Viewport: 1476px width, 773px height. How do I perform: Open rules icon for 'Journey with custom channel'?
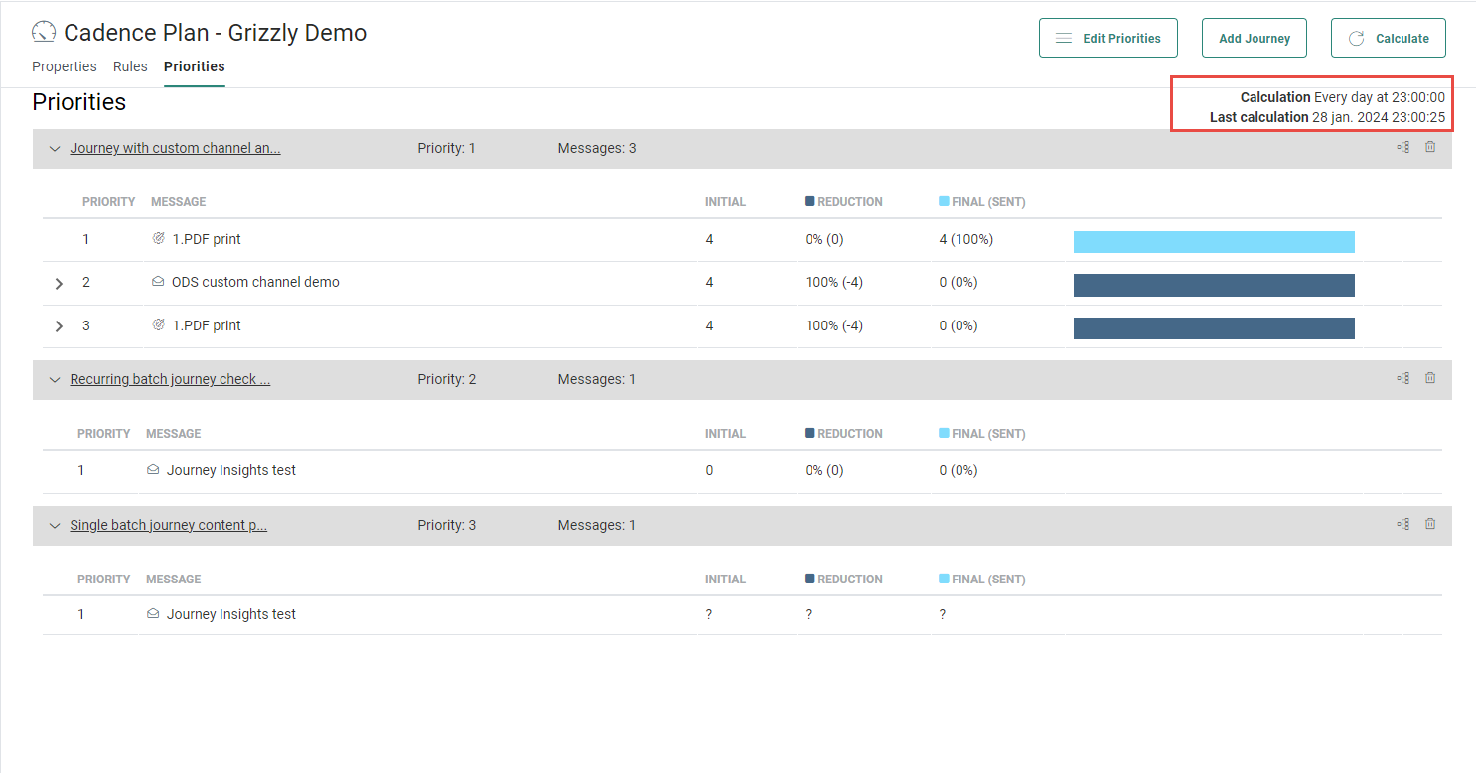1402,147
